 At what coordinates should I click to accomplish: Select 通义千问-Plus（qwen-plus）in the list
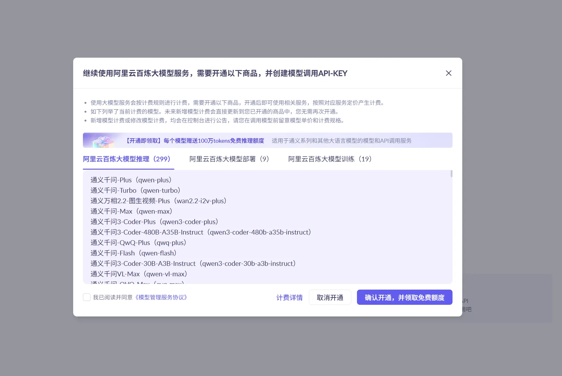(131, 180)
